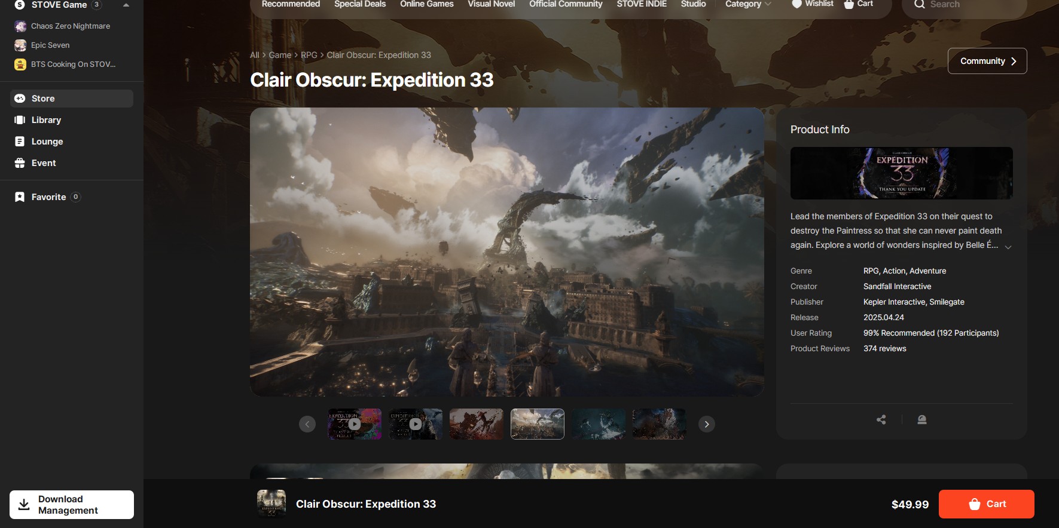1059x528 pixels.
Task: Click the small game cover in bottom bar
Action: pyautogui.click(x=271, y=504)
